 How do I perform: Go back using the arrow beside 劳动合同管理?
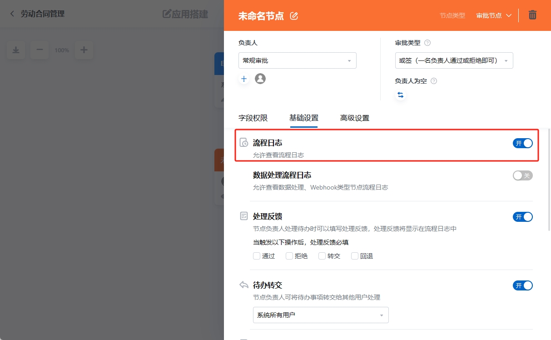coord(11,14)
